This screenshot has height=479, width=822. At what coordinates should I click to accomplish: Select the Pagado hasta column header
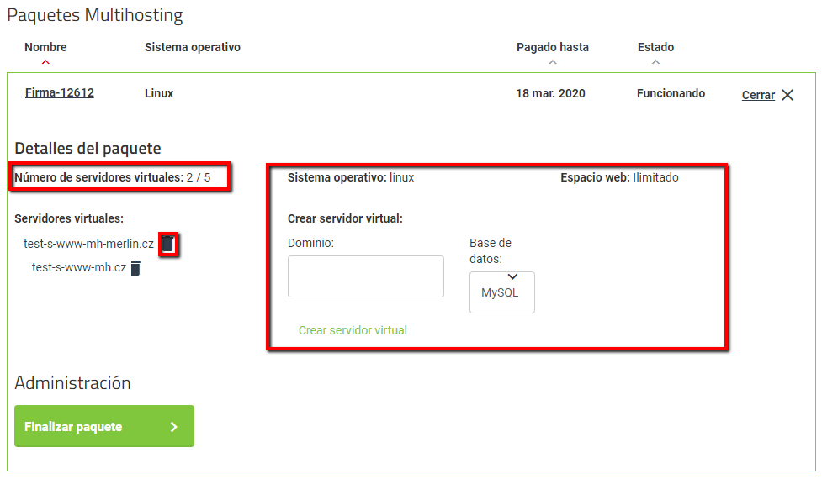552,47
